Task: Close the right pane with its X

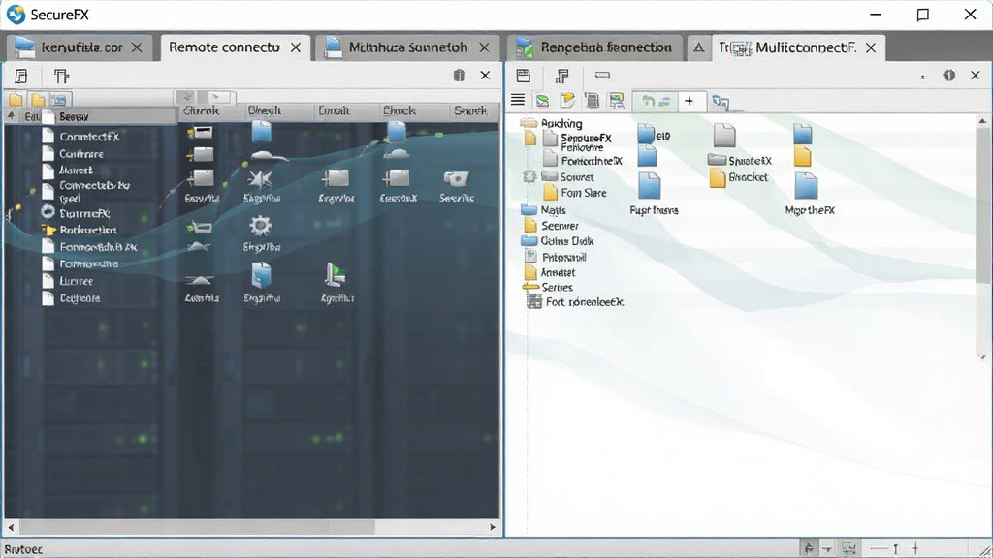Action: (976, 76)
